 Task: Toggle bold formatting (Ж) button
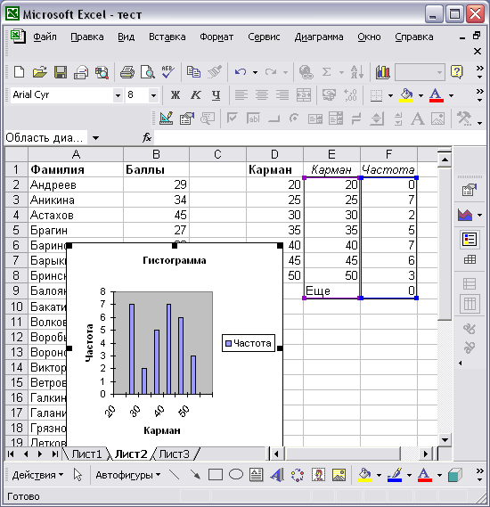pyautogui.click(x=176, y=95)
